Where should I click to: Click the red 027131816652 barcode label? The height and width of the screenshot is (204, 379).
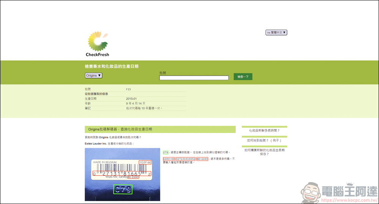[185, 159]
